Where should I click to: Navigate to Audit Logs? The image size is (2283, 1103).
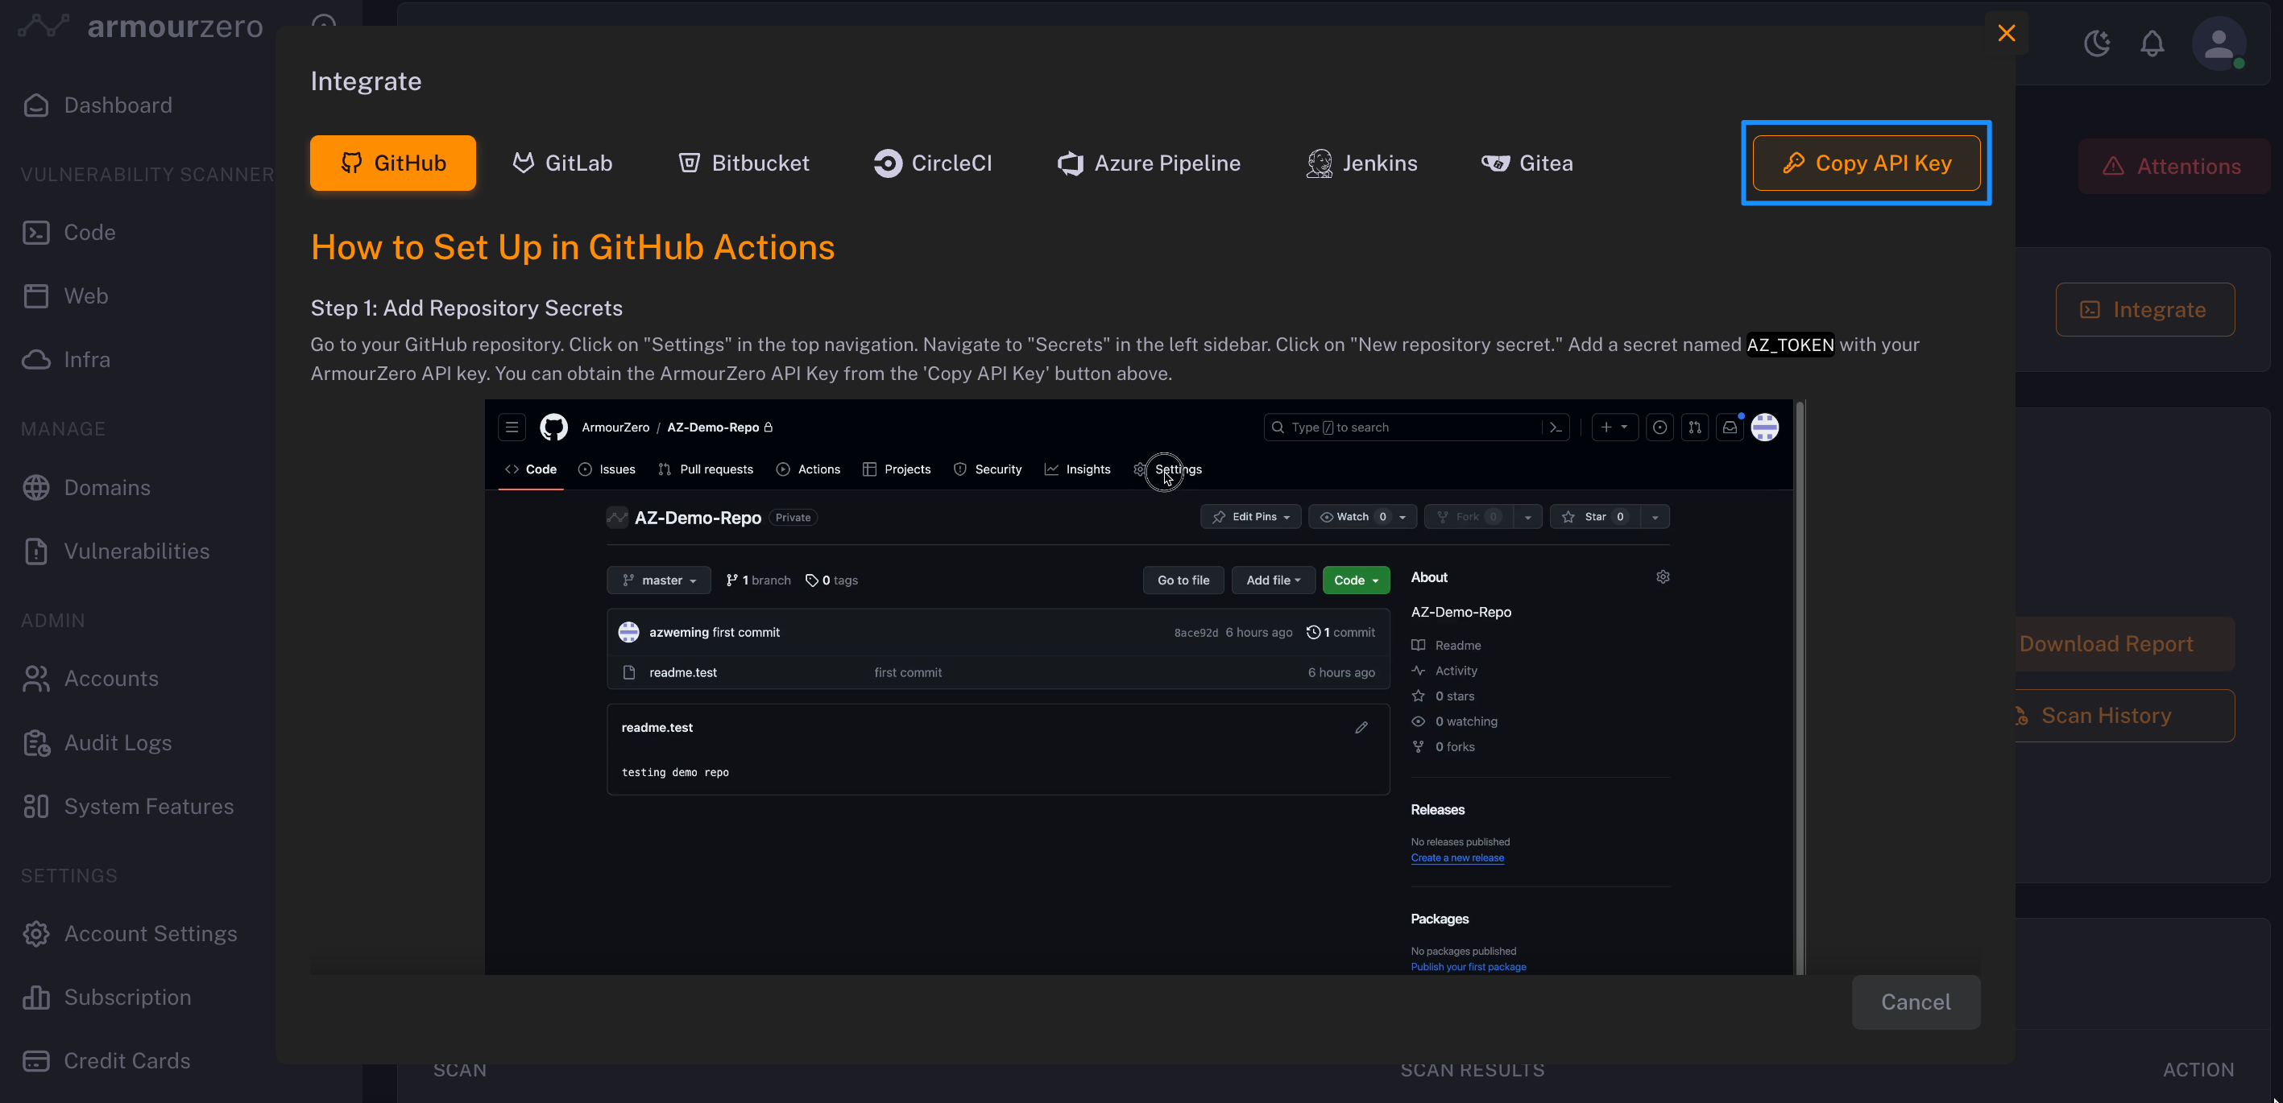click(117, 742)
